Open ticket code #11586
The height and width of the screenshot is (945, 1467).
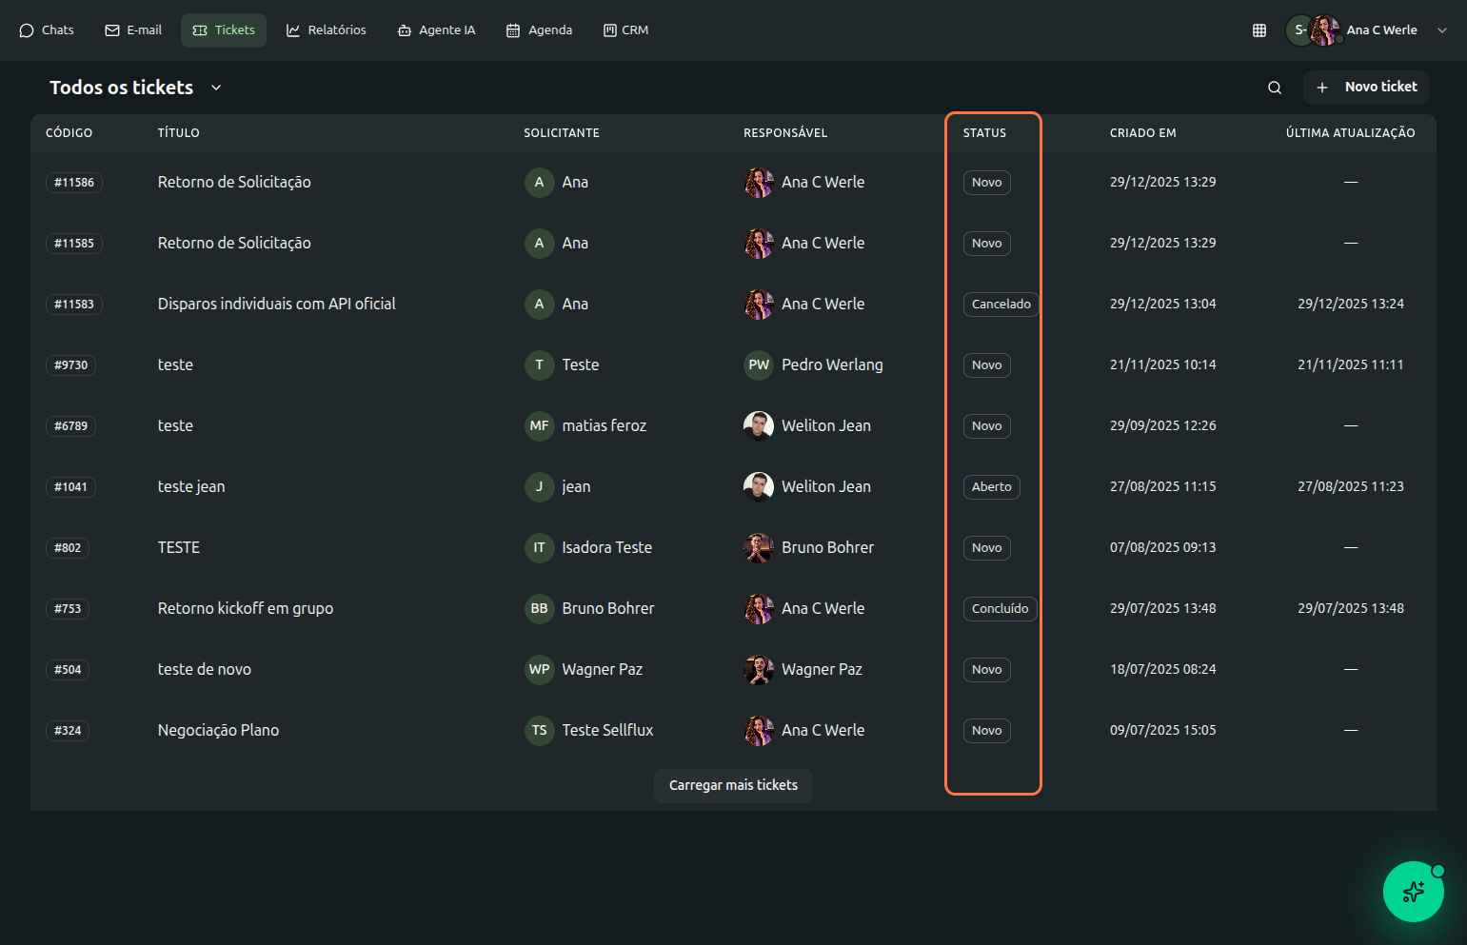click(x=74, y=183)
